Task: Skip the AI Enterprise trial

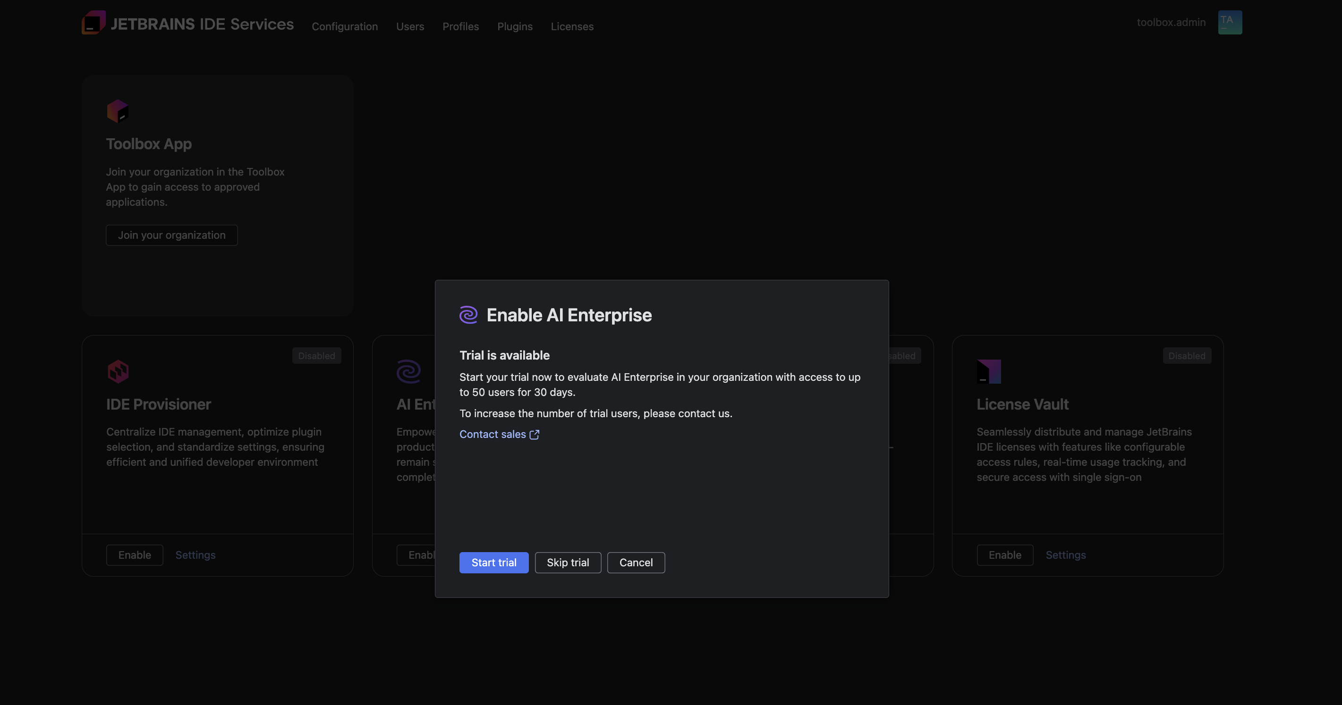Action: (x=568, y=562)
